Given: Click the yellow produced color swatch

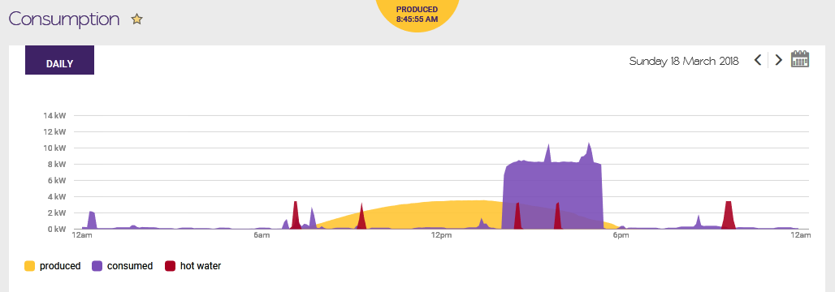Looking at the screenshot, I should 30,266.
